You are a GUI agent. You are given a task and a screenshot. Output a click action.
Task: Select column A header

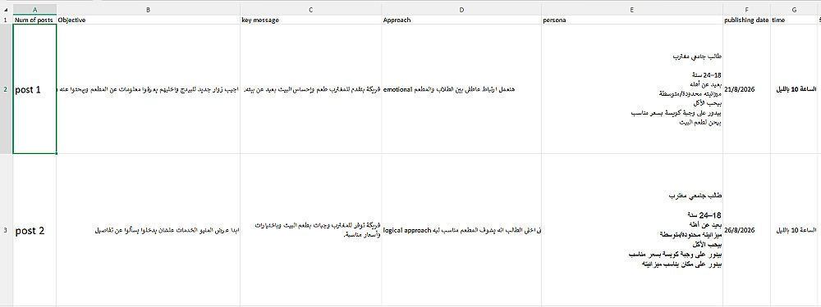(34, 10)
